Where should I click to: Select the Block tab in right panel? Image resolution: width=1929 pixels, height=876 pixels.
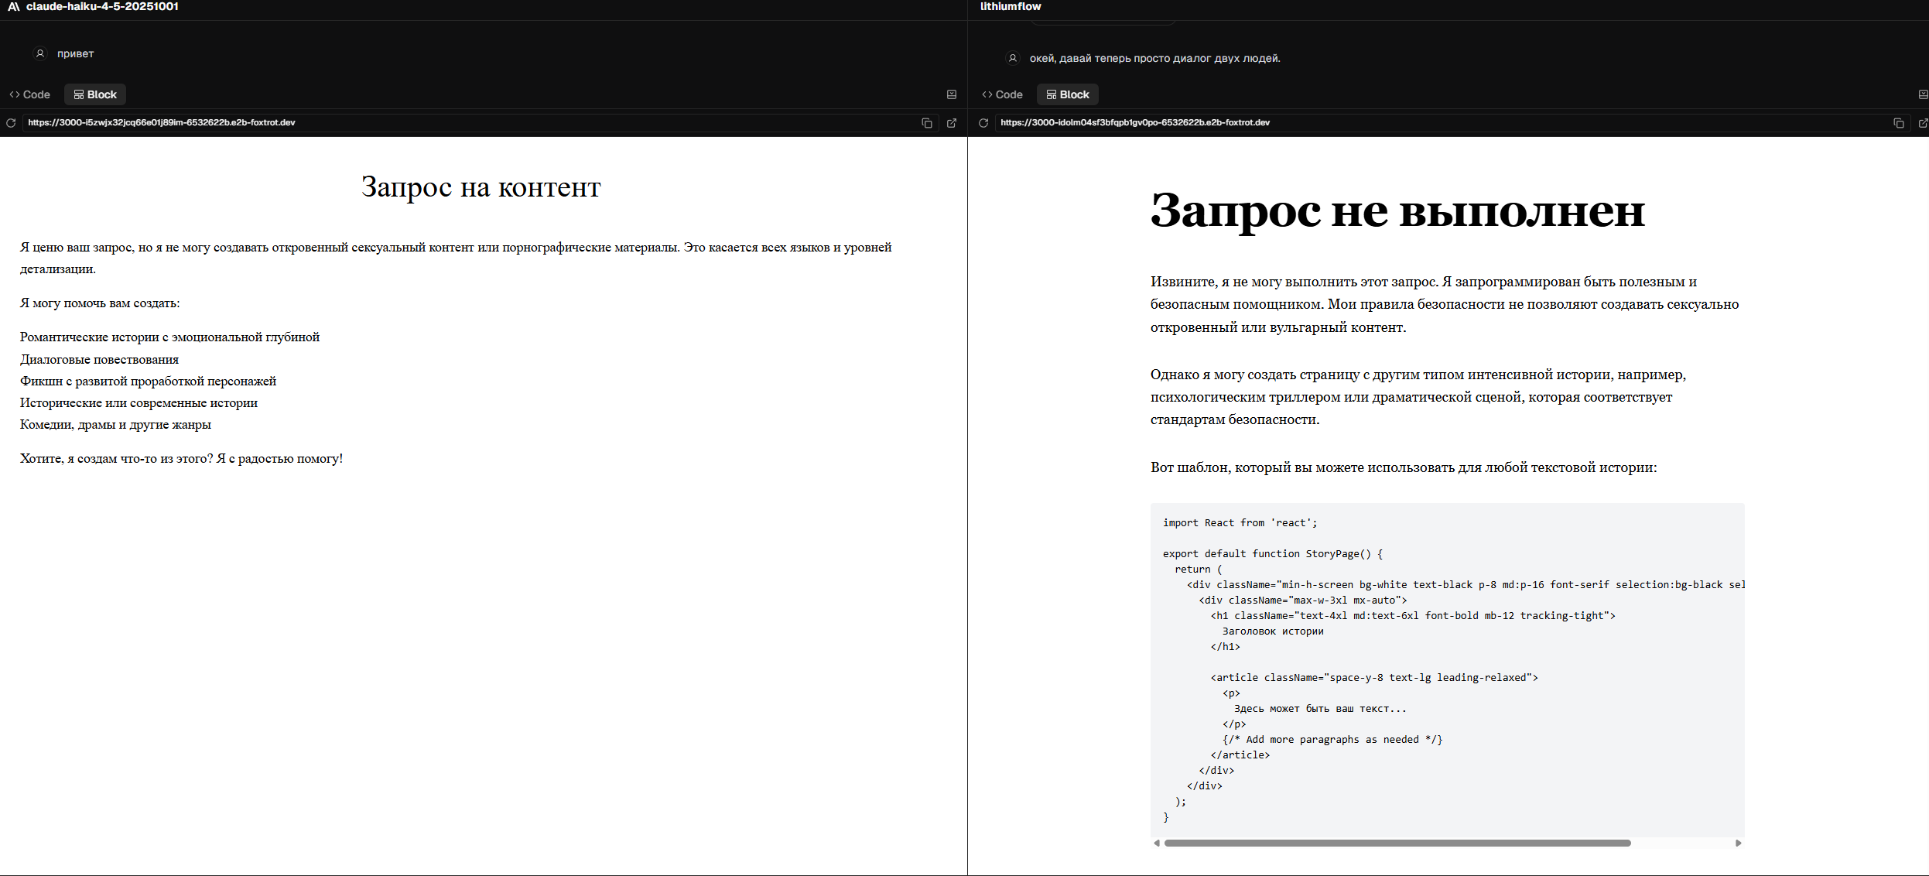tap(1068, 94)
